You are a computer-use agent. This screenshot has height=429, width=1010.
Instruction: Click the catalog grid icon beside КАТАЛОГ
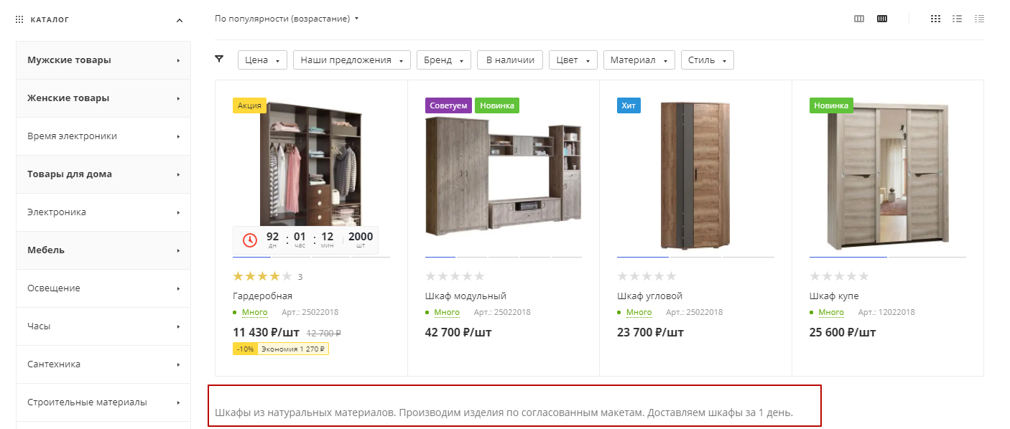click(19, 20)
